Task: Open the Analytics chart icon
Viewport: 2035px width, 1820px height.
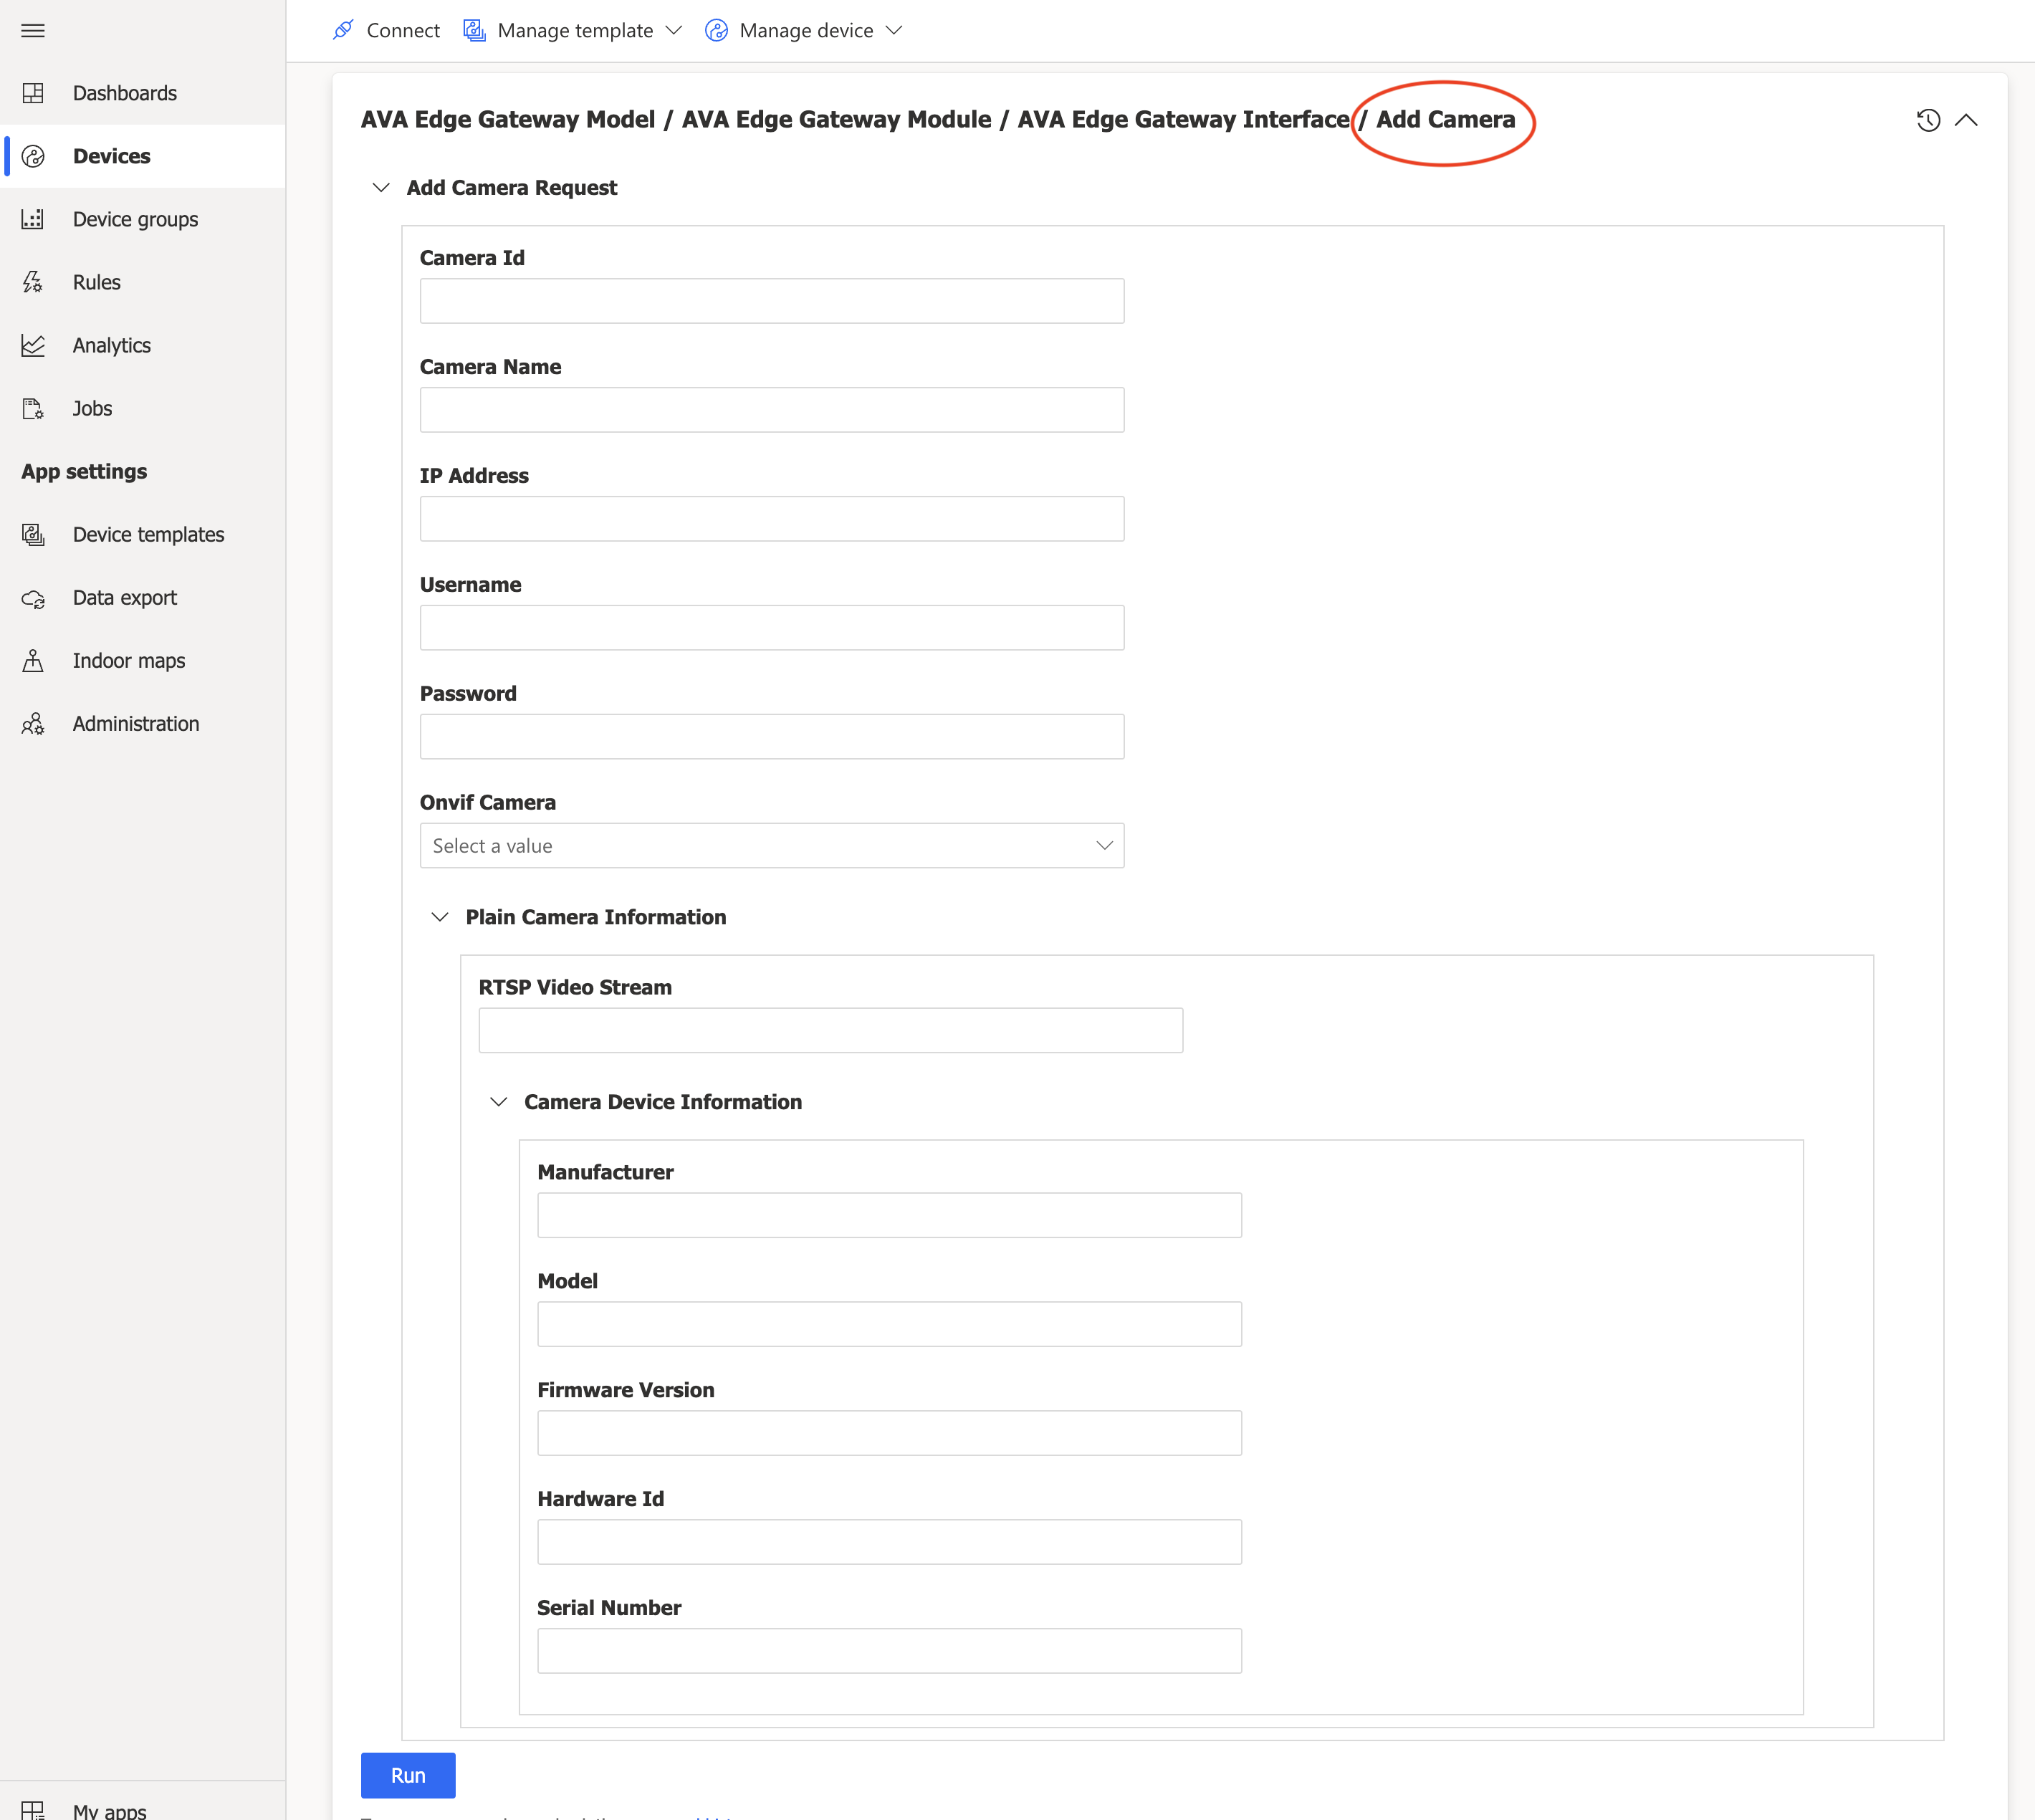Action: [33, 345]
